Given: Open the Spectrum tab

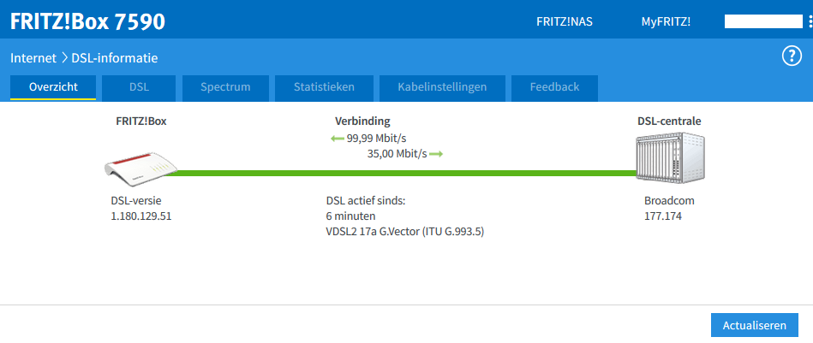Looking at the screenshot, I should tap(225, 87).
